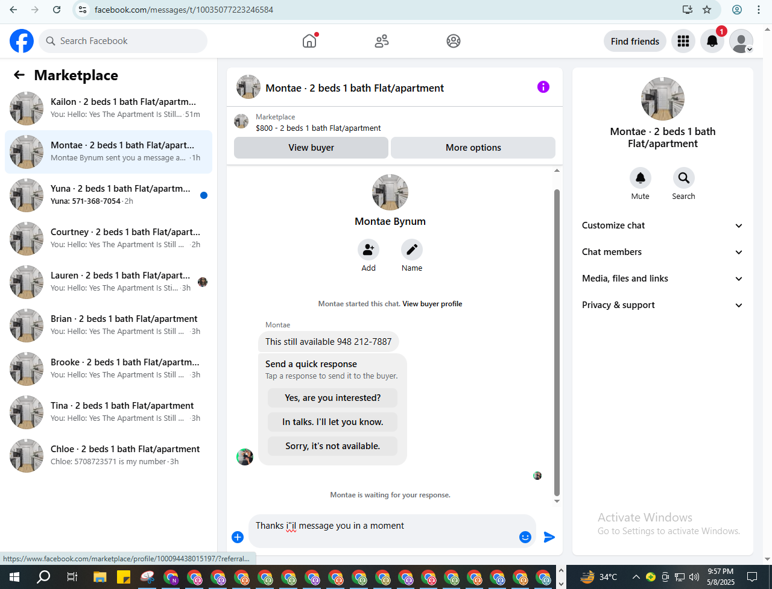Send quick response 'Yes, are you interested?'
772x589 pixels.
click(332, 398)
